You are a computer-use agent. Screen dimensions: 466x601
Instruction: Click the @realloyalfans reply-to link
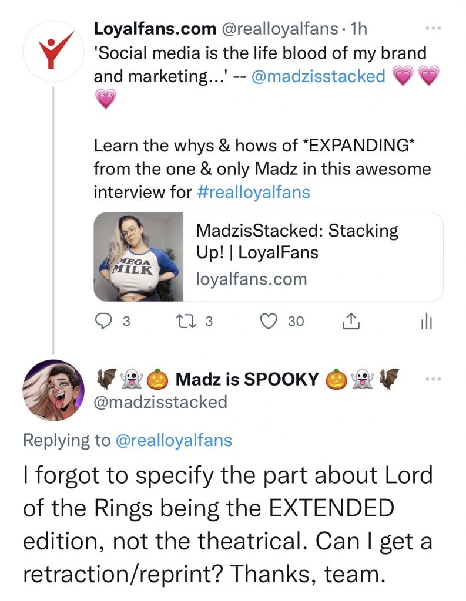click(x=173, y=441)
